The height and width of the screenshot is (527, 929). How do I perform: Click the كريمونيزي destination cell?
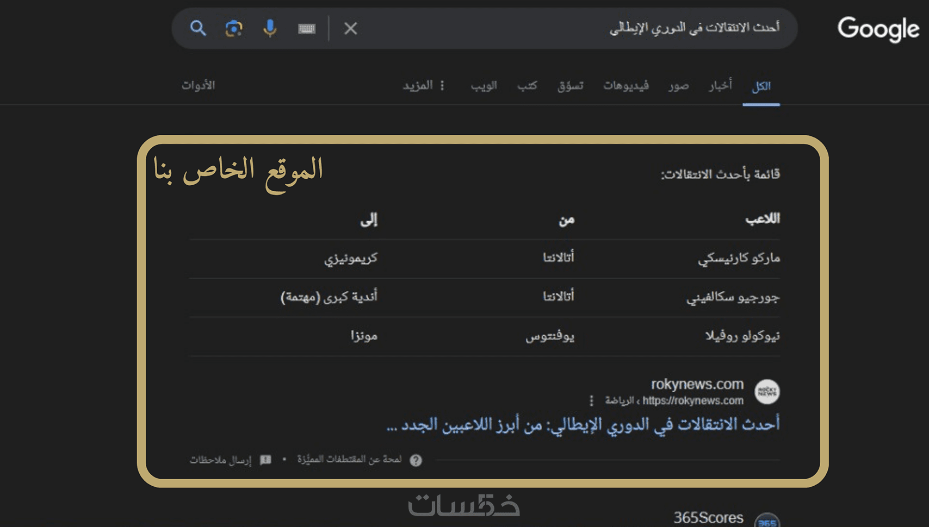[x=351, y=258]
